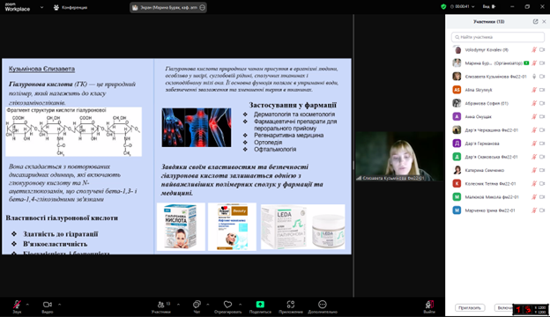Viewport: 550px width, 317px height.
Task: Select participant Дар'я Германова in list
Action: click(498, 144)
